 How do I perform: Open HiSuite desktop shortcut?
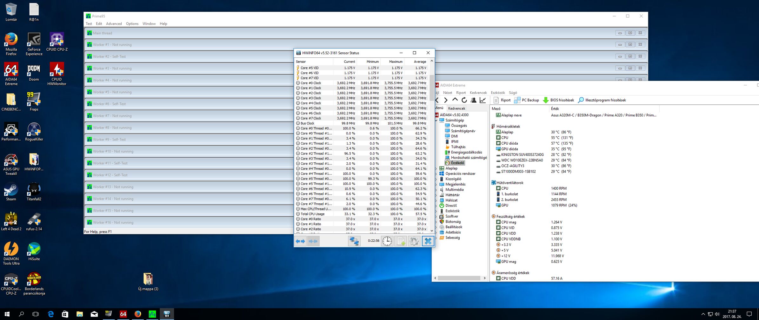(x=34, y=251)
